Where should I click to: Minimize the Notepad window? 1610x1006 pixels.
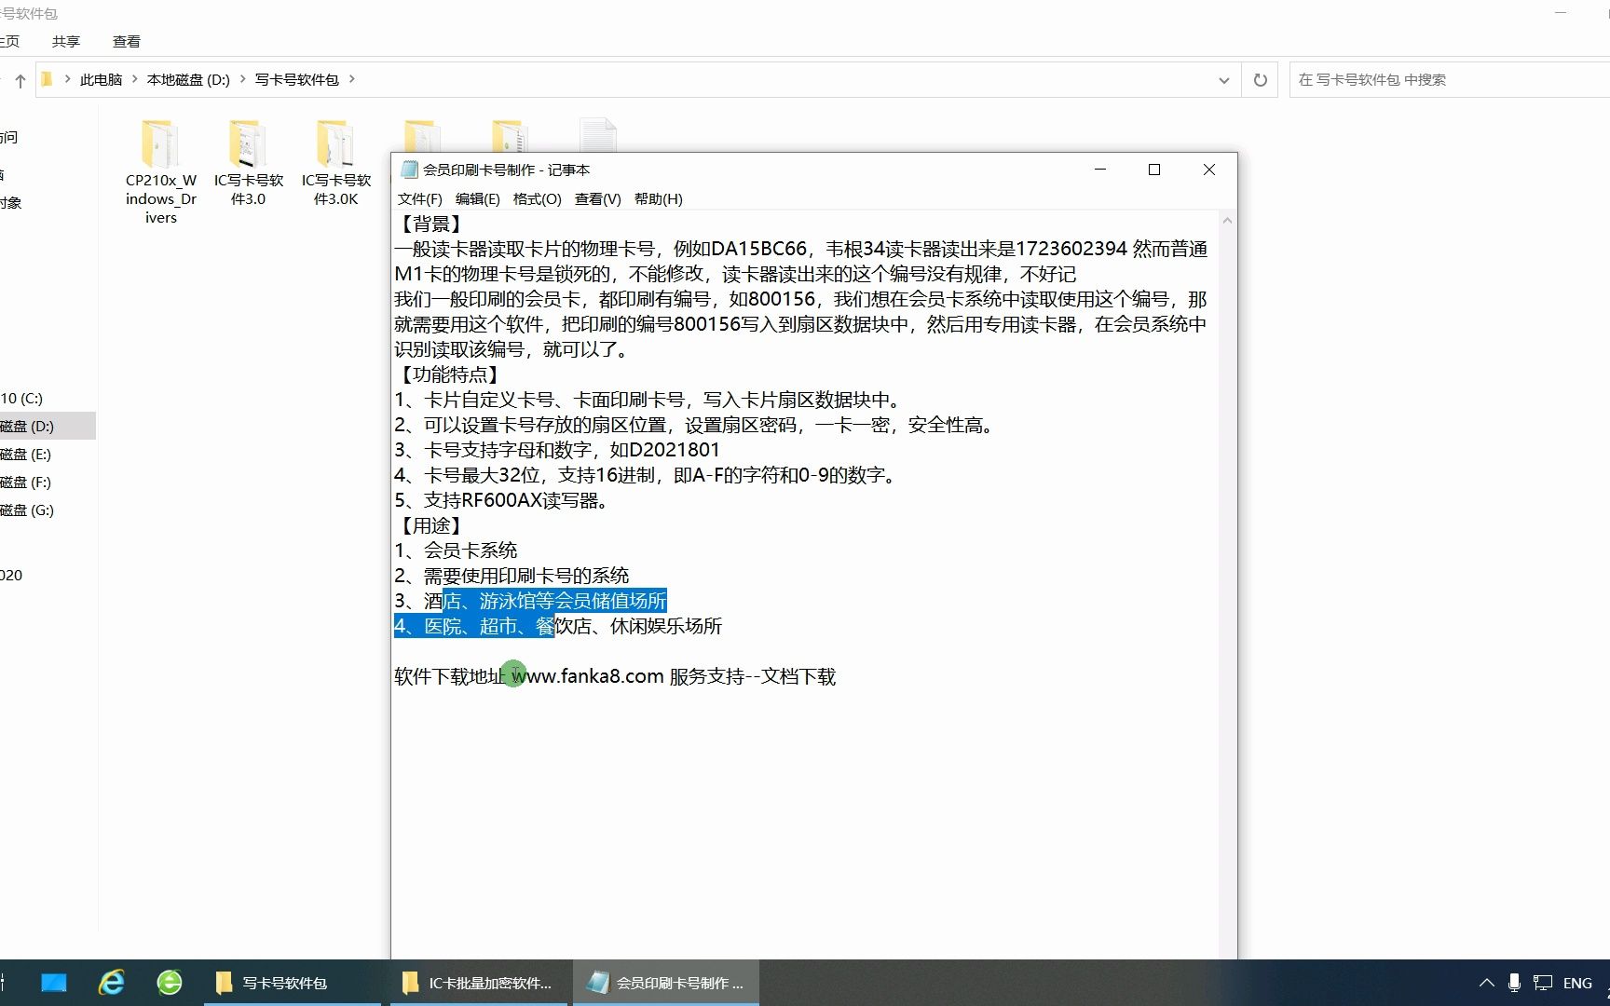(1099, 170)
